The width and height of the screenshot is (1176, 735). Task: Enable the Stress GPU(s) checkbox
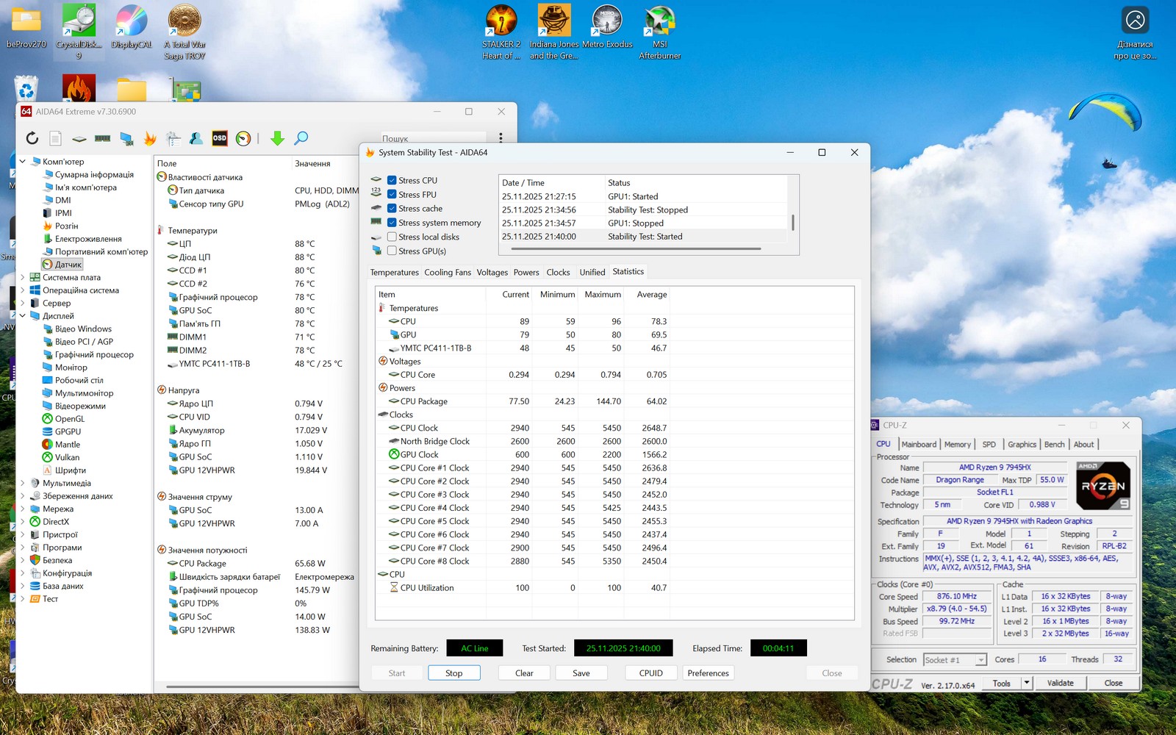(392, 251)
